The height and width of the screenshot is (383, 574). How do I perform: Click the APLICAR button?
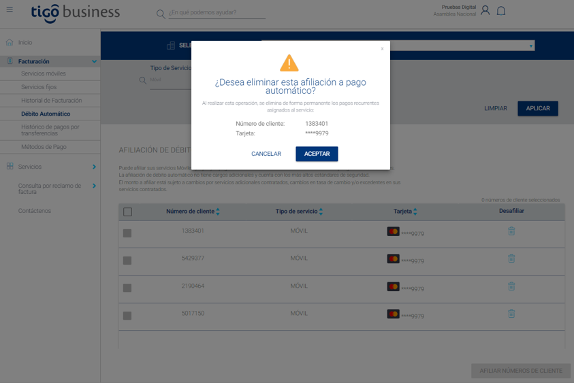click(x=538, y=108)
